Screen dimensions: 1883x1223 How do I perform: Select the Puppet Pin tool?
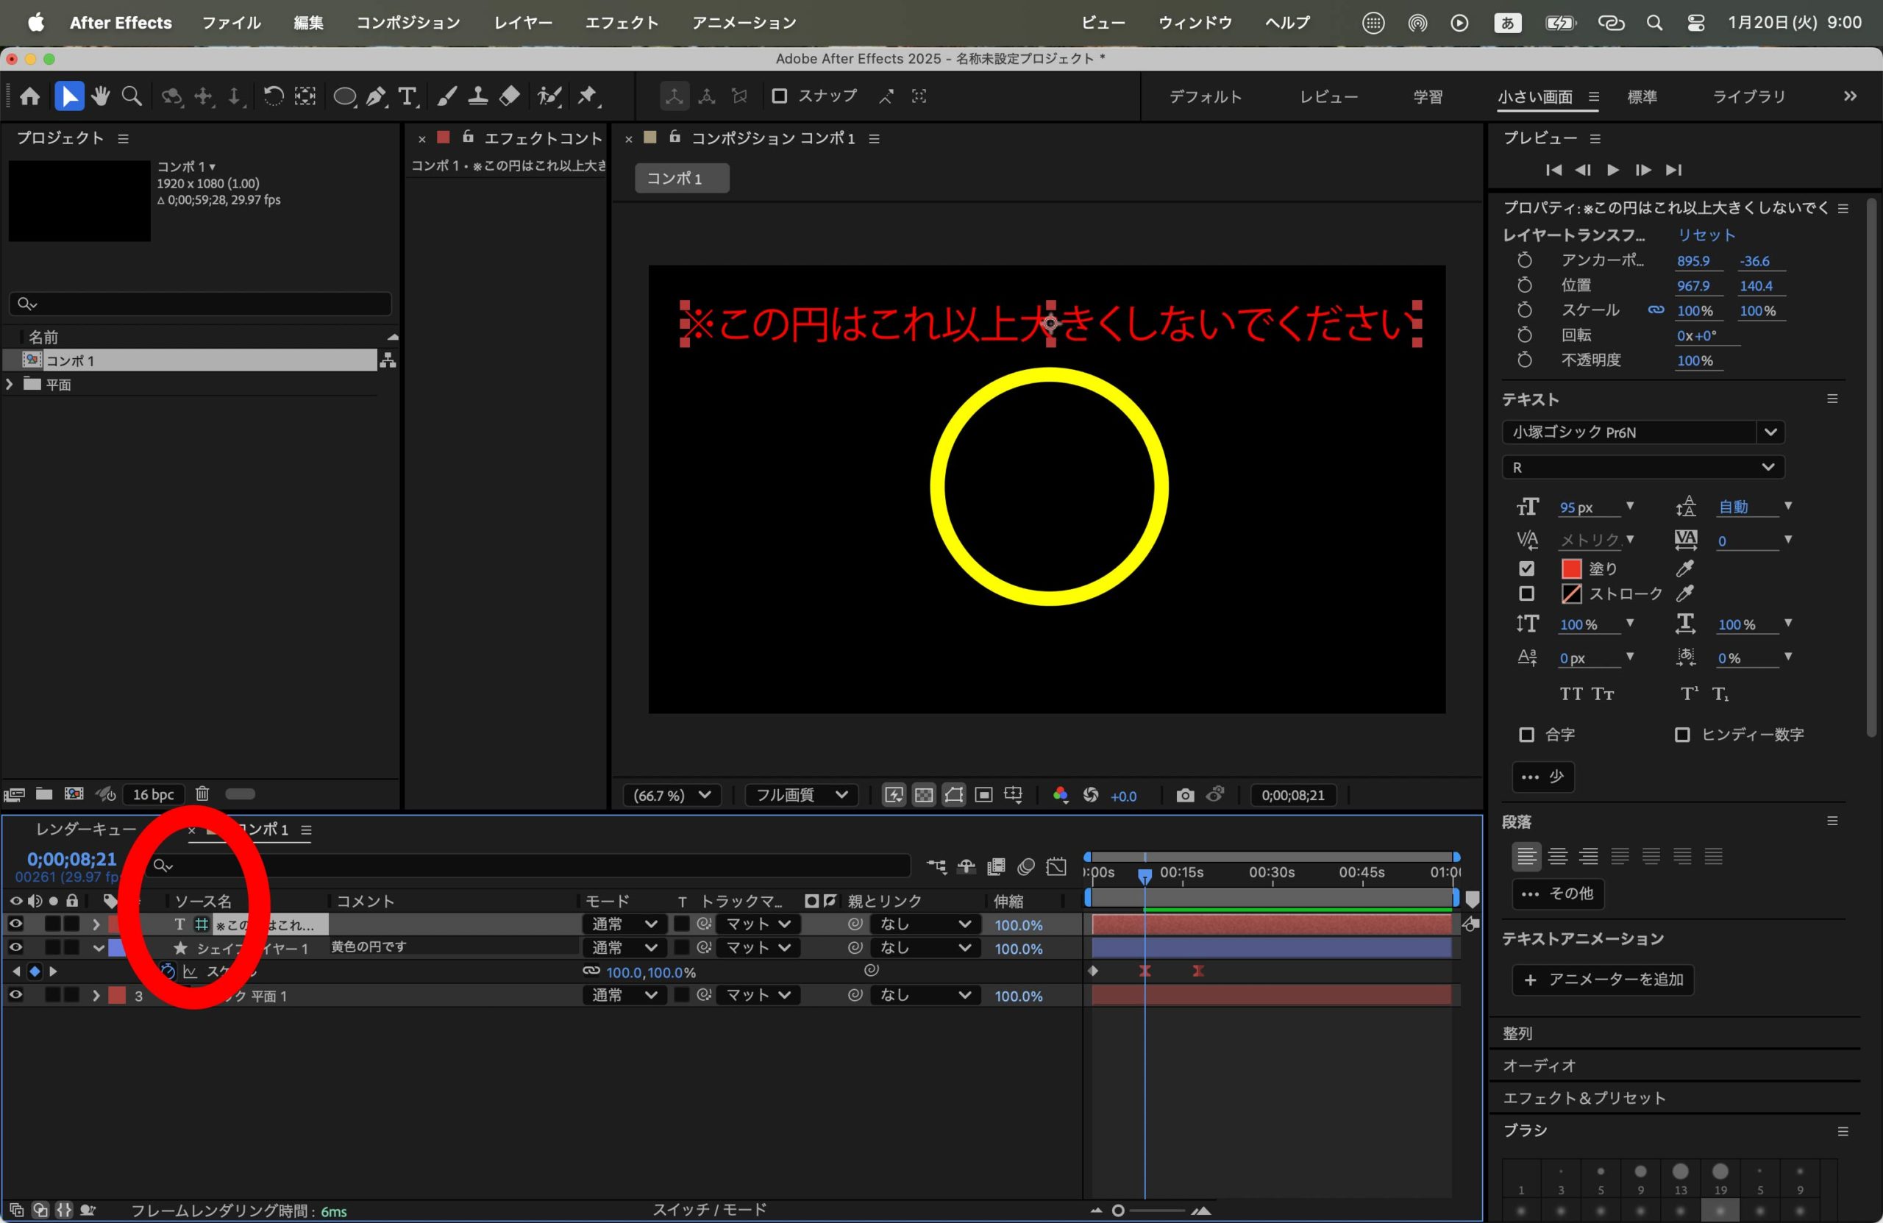click(x=587, y=96)
